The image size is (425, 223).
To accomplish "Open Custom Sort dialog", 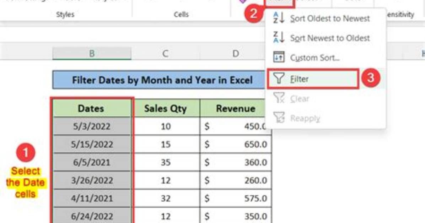I will coord(325,58).
